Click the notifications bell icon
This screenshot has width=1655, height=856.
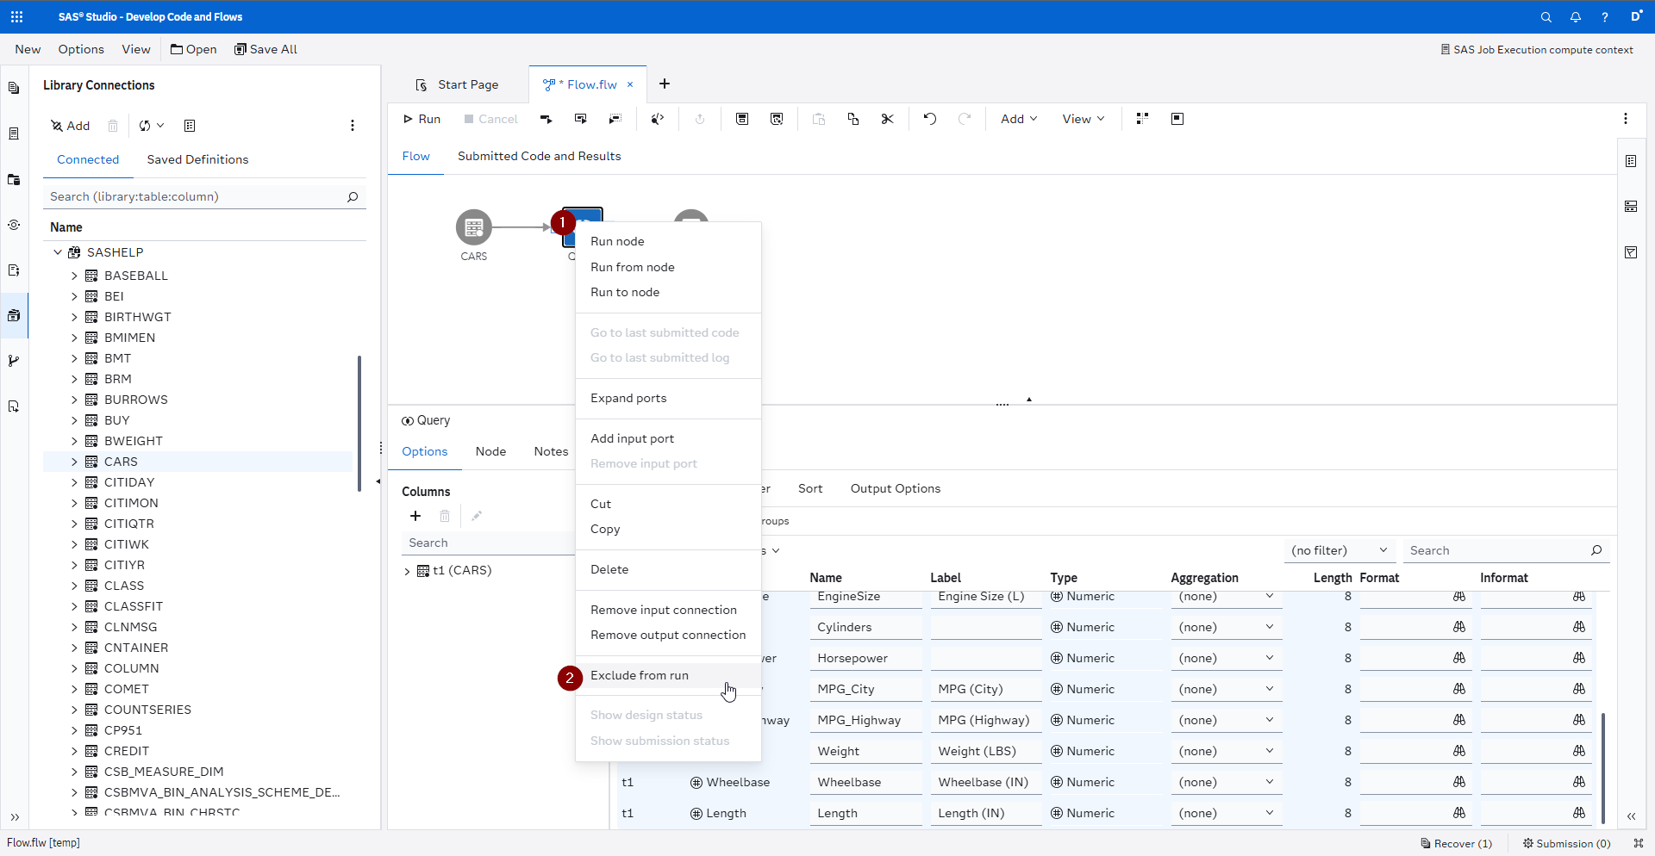click(1575, 17)
